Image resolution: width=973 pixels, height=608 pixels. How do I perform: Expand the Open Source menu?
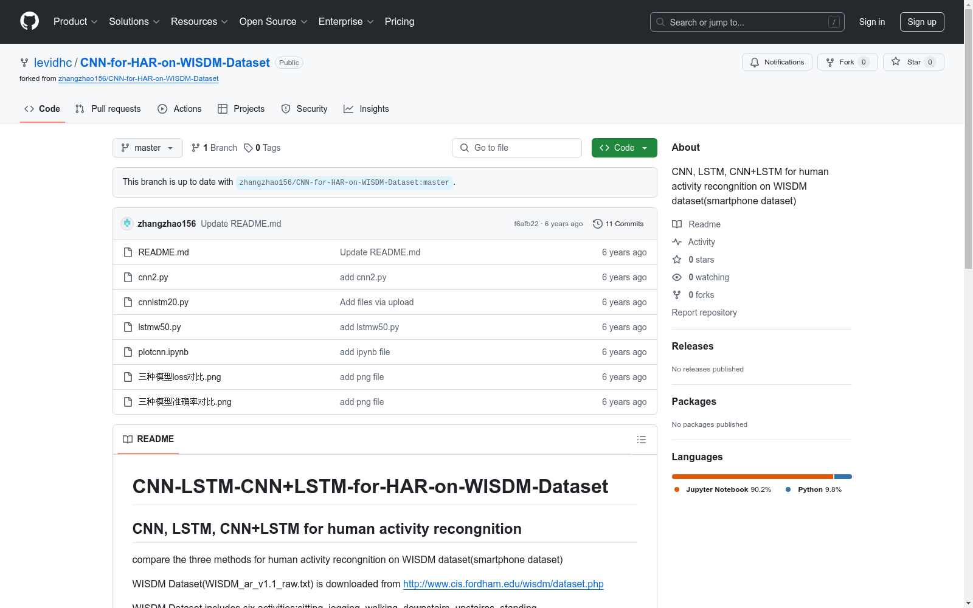[273, 21]
